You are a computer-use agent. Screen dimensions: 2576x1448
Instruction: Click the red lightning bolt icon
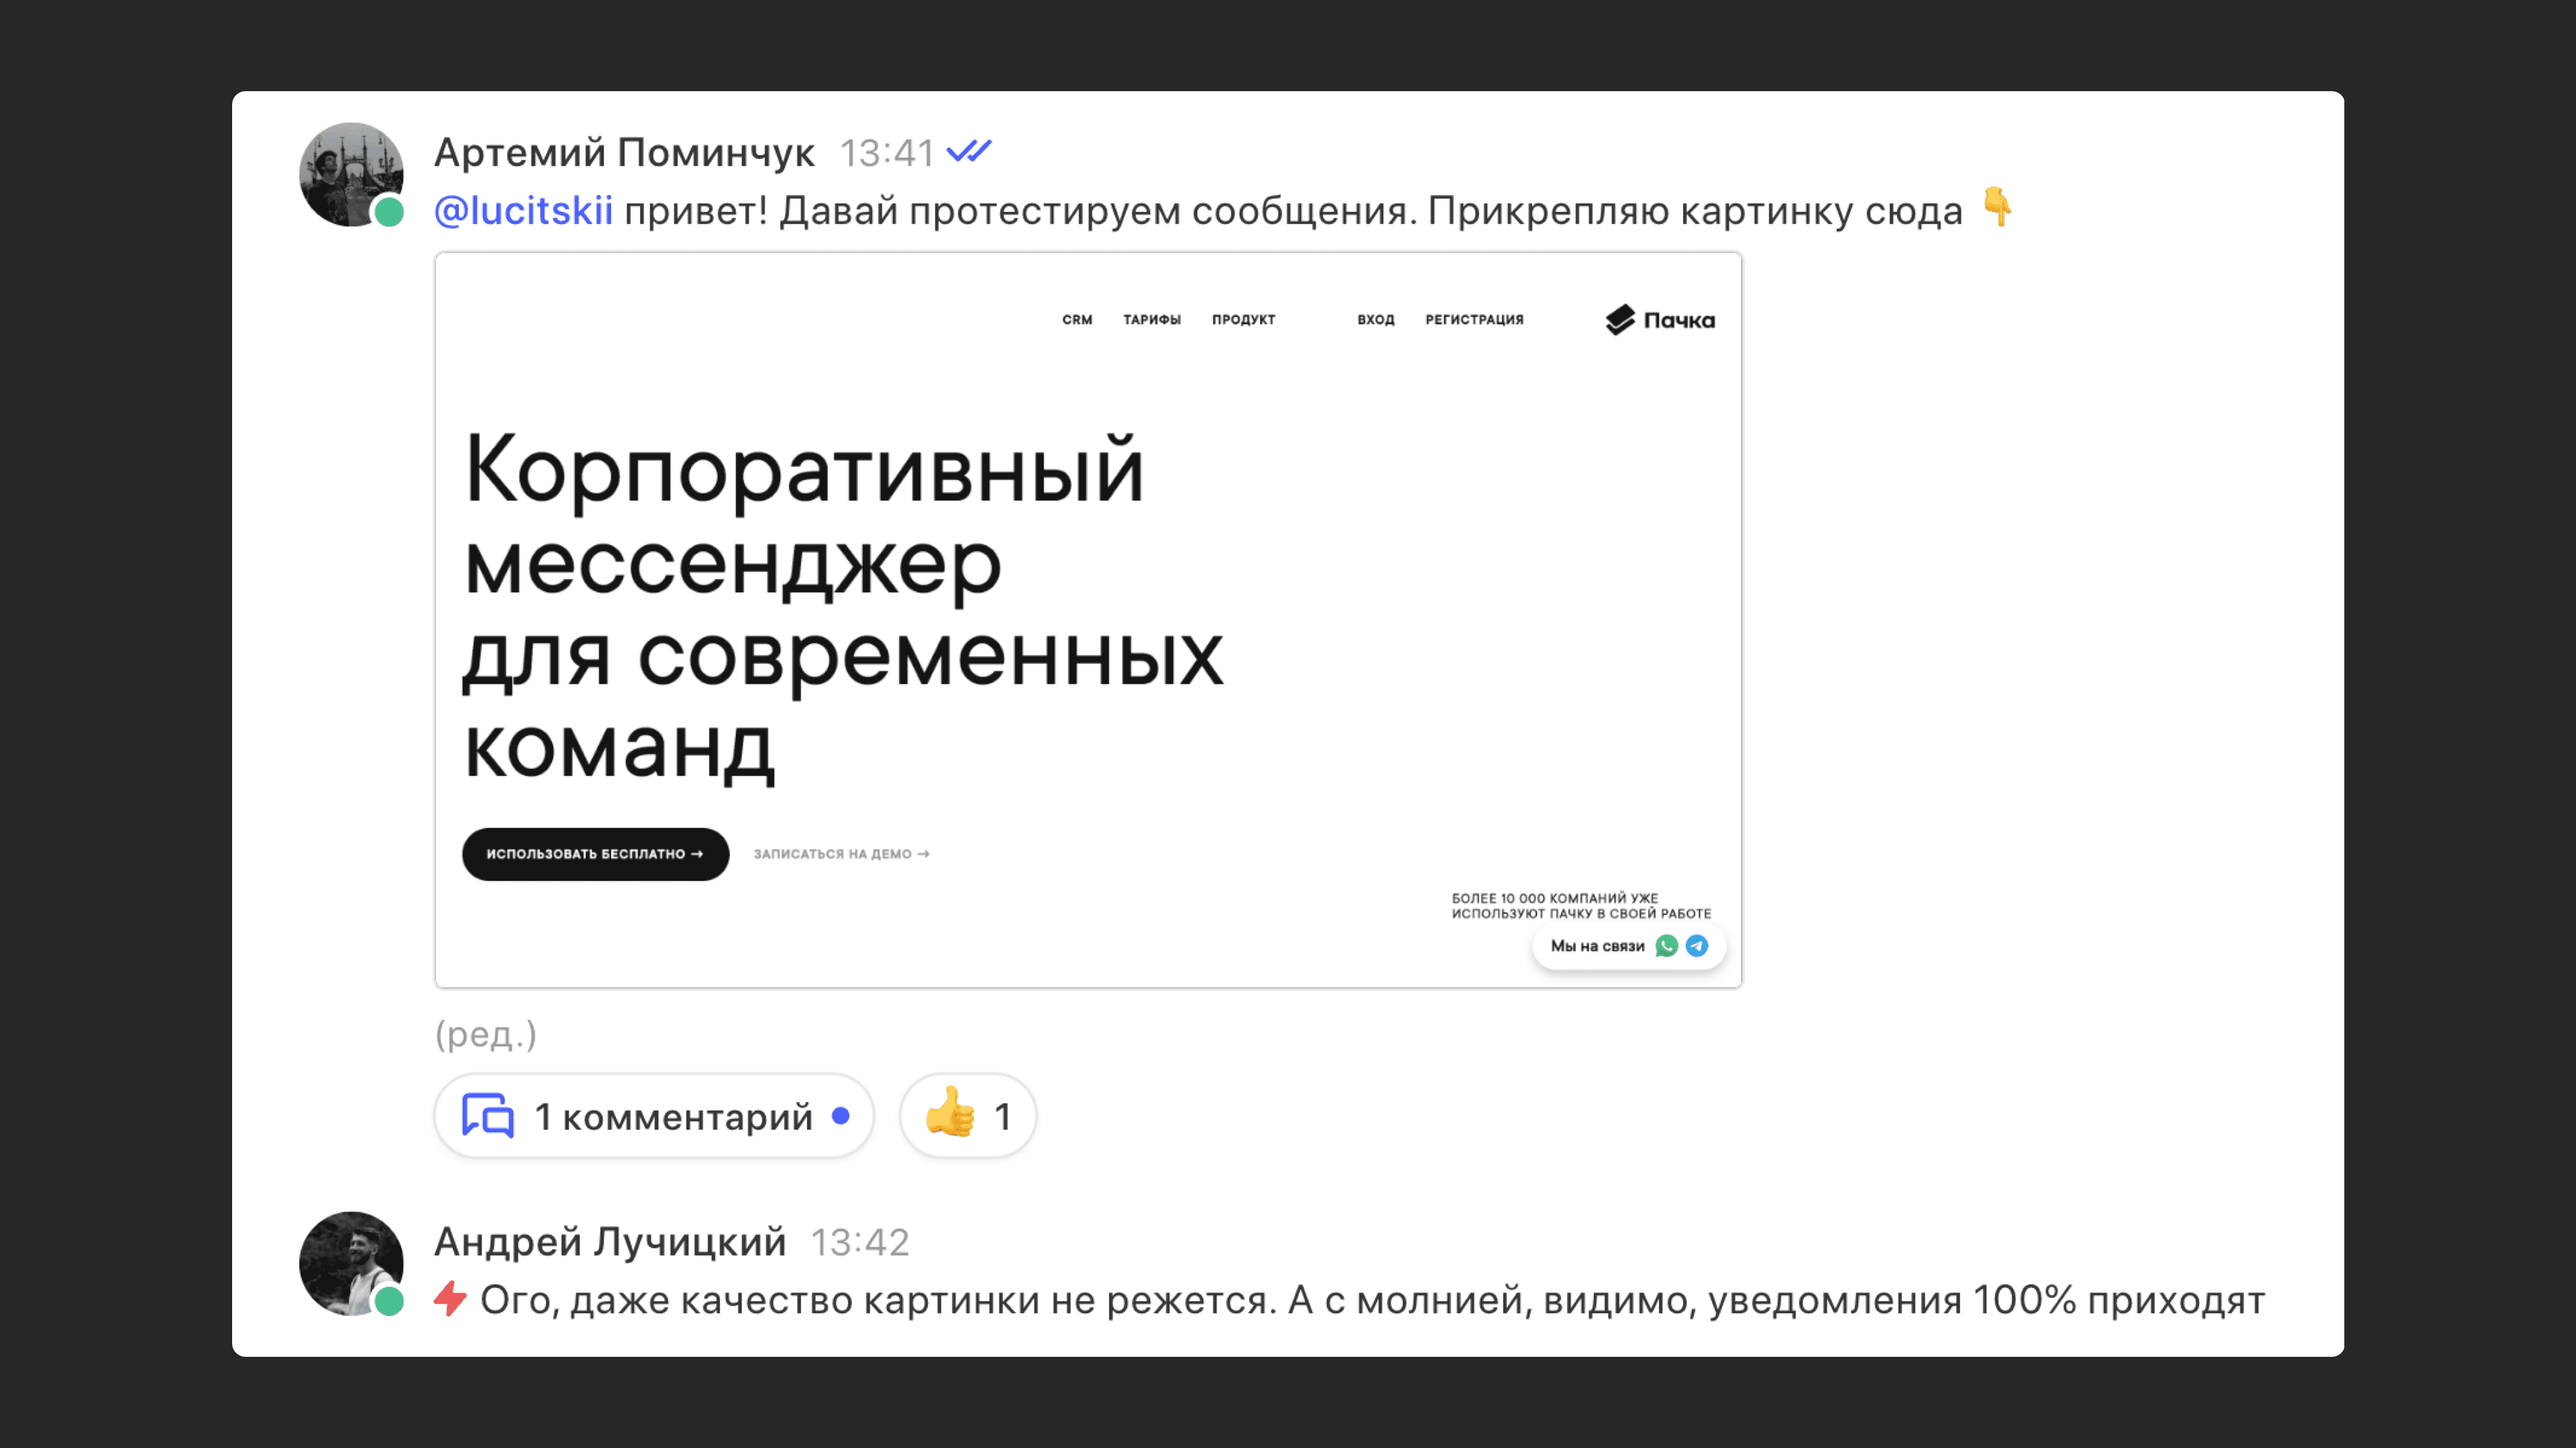[450, 1299]
